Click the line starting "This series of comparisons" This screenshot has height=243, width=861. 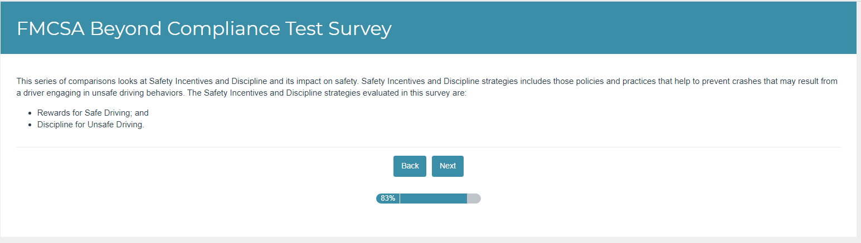click(427, 81)
